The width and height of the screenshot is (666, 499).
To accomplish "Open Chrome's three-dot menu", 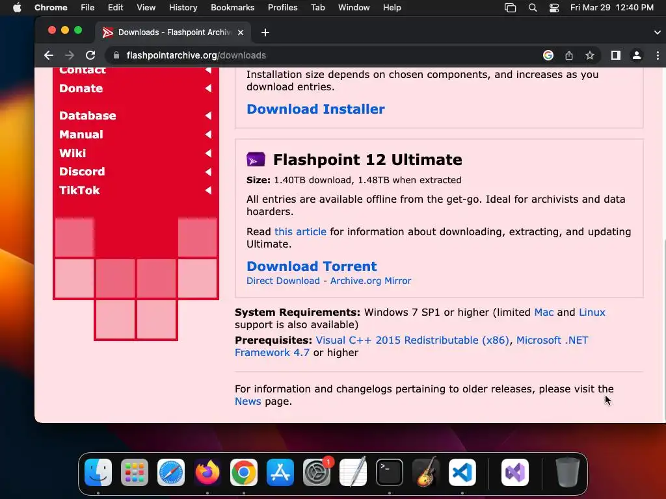I will 657,55.
